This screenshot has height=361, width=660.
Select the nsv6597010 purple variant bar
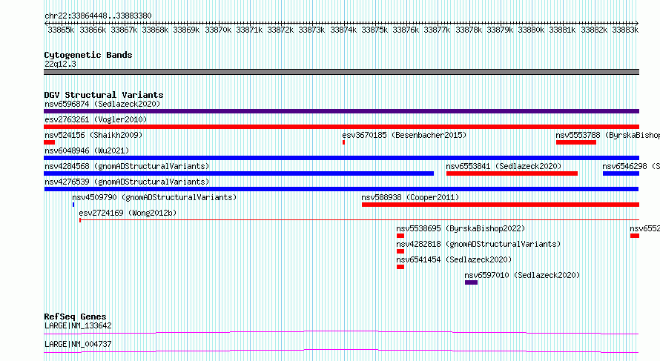click(x=471, y=282)
